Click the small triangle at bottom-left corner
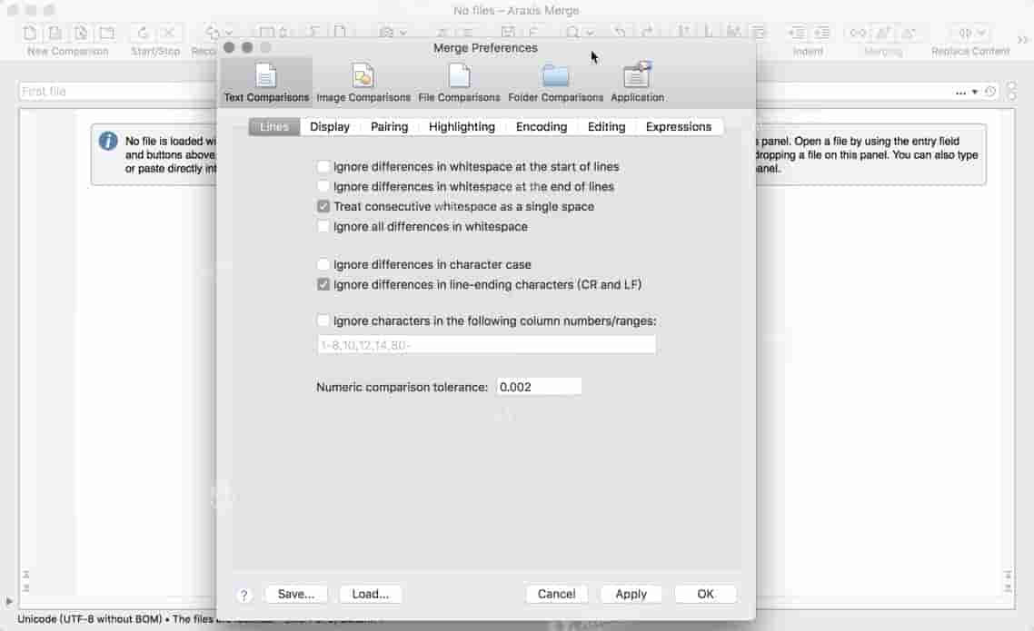This screenshot has width=1034, height=631. [8, 601]
